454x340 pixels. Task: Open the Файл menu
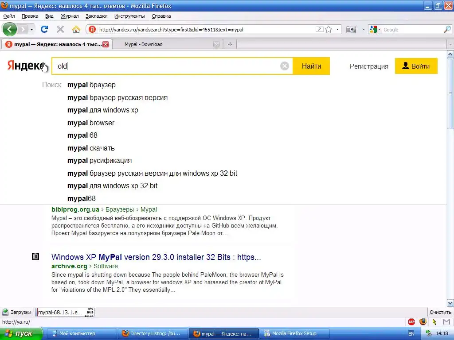(x=9, y=16)
